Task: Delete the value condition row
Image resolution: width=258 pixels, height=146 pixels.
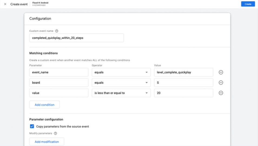Action: point(221,93)
